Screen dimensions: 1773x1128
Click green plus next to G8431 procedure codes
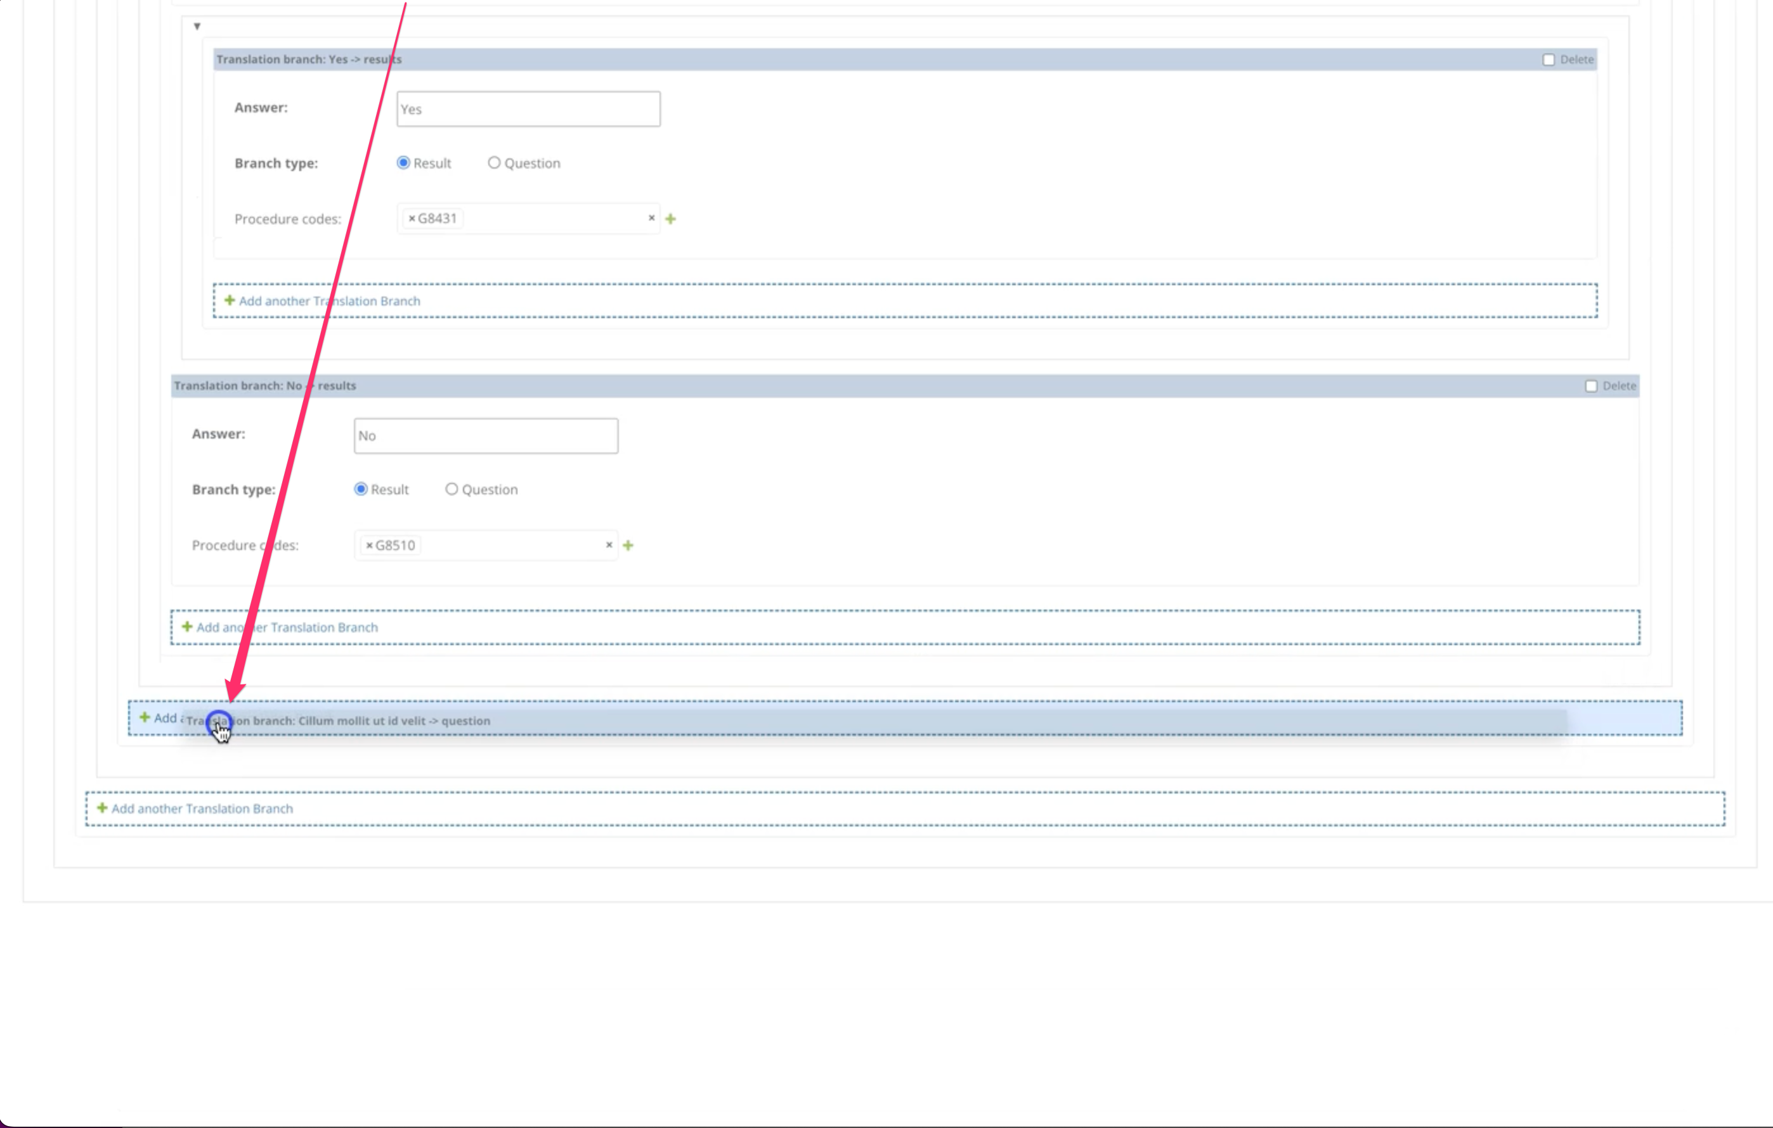coord(670,219)
